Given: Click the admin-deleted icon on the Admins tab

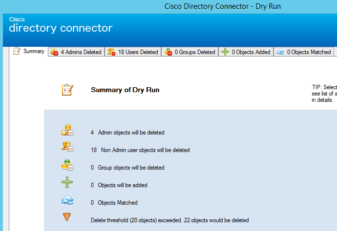Looking at the screenshot, I should [54, 52].
